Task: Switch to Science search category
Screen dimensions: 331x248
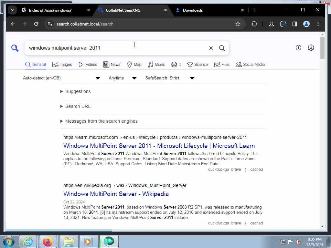Action: pyautogui.click(x=197, y=65)
